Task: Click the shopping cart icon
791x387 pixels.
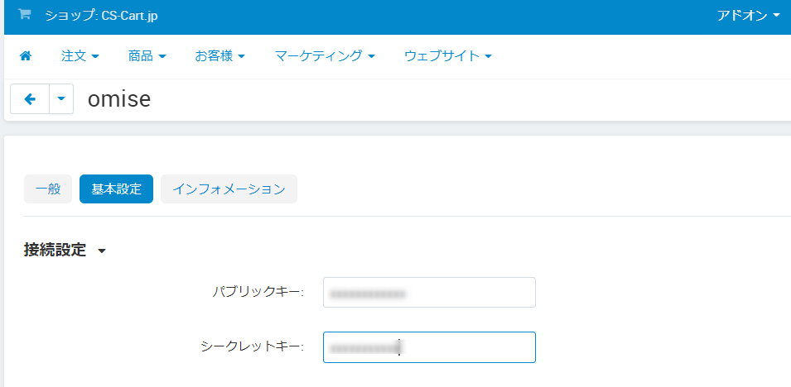Action: (x=24, y=15)
